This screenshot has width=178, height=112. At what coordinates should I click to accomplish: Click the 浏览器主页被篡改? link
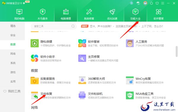pos(126,26)
